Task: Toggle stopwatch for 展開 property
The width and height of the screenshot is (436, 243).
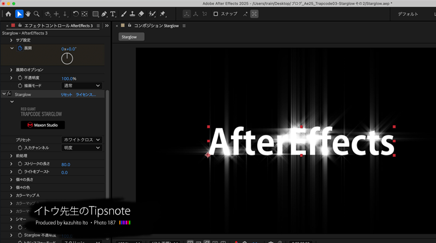Action: [x=20, y=48]
